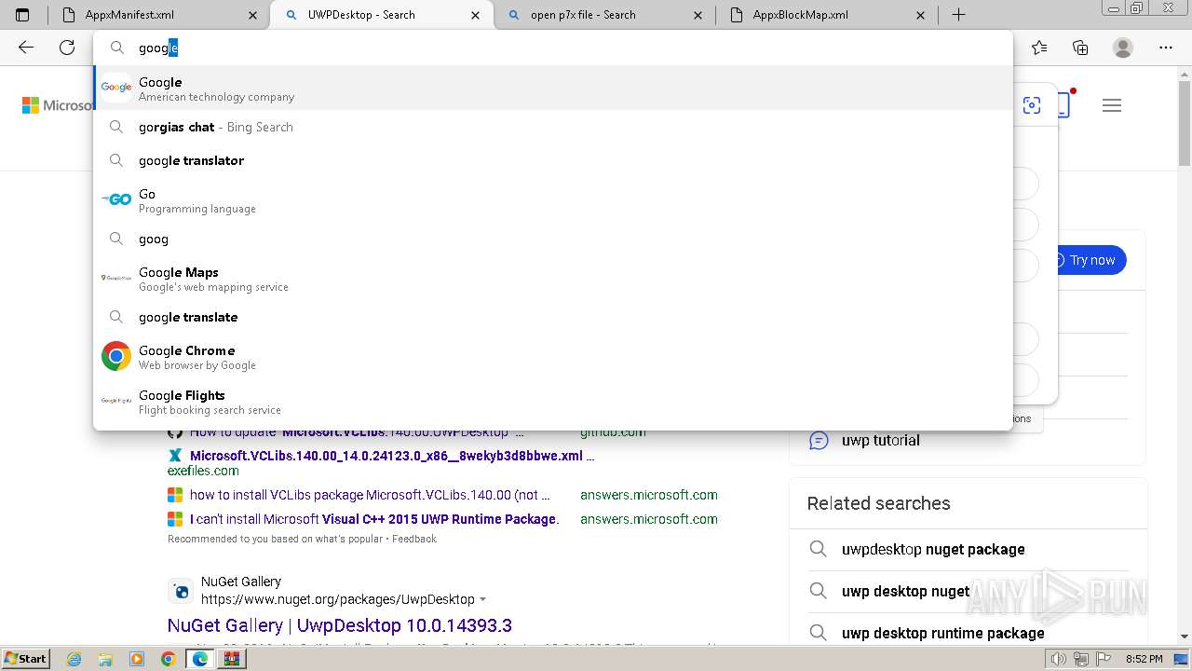Select the UWPDesktop - Search tab
This screenshot has width=1192, height=671.
(381, 15)
